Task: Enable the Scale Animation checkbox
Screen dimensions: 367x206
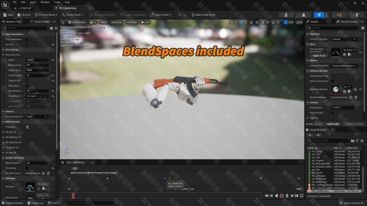Action: coord(27,39)
